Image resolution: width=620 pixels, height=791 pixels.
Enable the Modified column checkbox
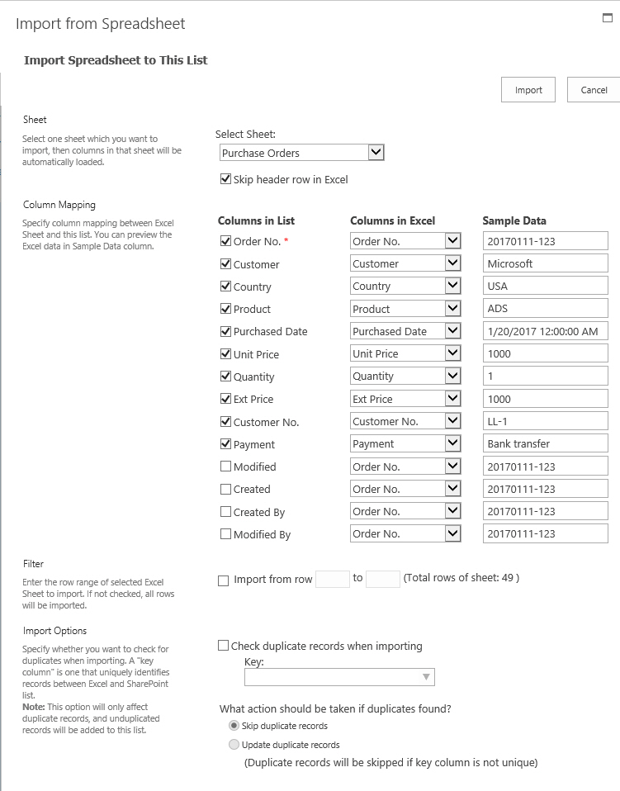[226, 467]
